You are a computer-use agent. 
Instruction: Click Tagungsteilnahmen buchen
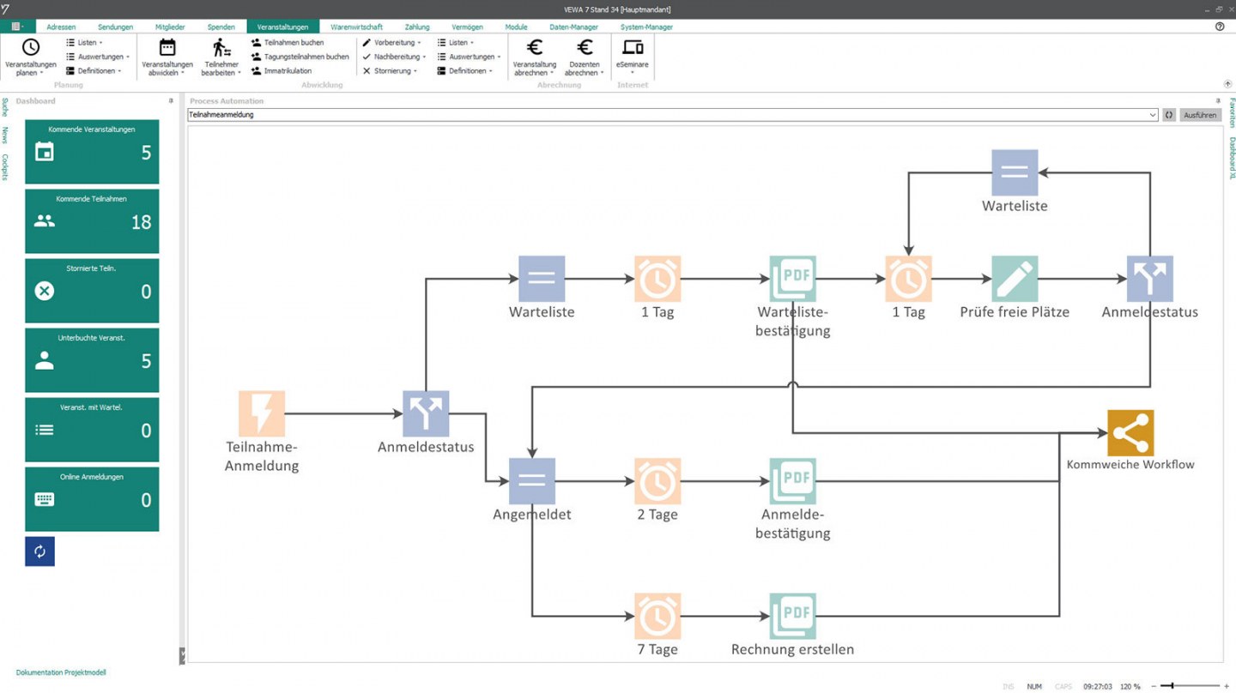(300, 57)
